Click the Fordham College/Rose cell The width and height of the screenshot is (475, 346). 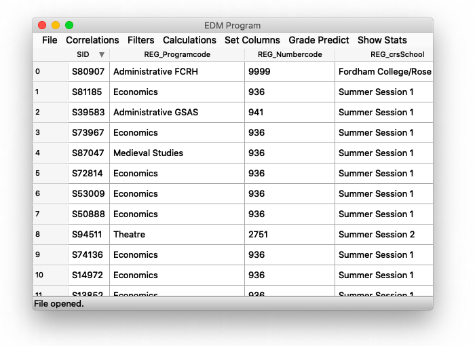coord(384,71)
